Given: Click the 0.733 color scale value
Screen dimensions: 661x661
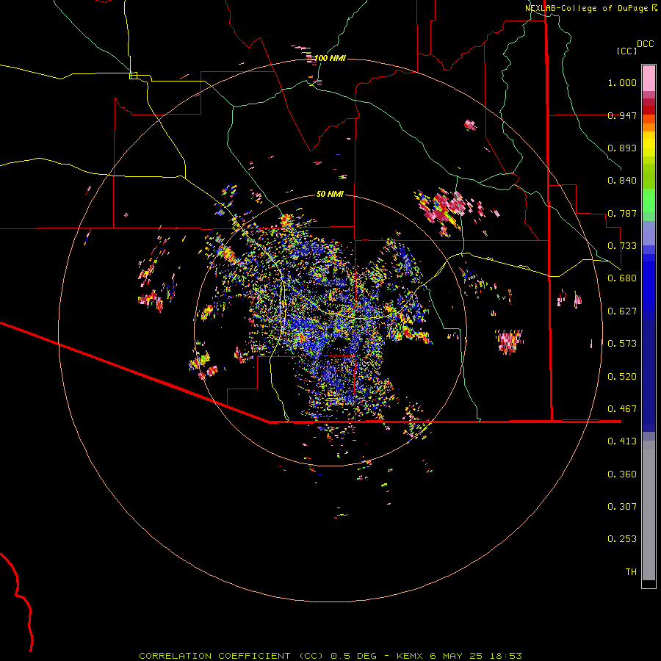Looking at the screenshot, I should [x=622, y=246].
